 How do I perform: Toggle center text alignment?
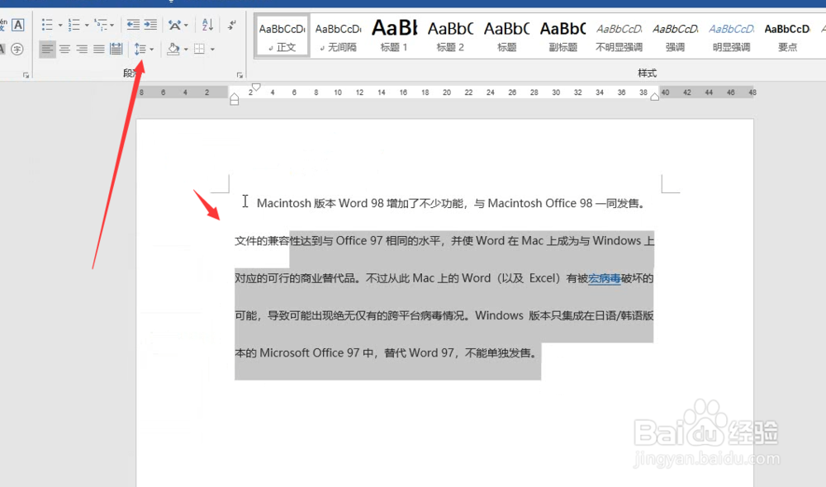64,49
